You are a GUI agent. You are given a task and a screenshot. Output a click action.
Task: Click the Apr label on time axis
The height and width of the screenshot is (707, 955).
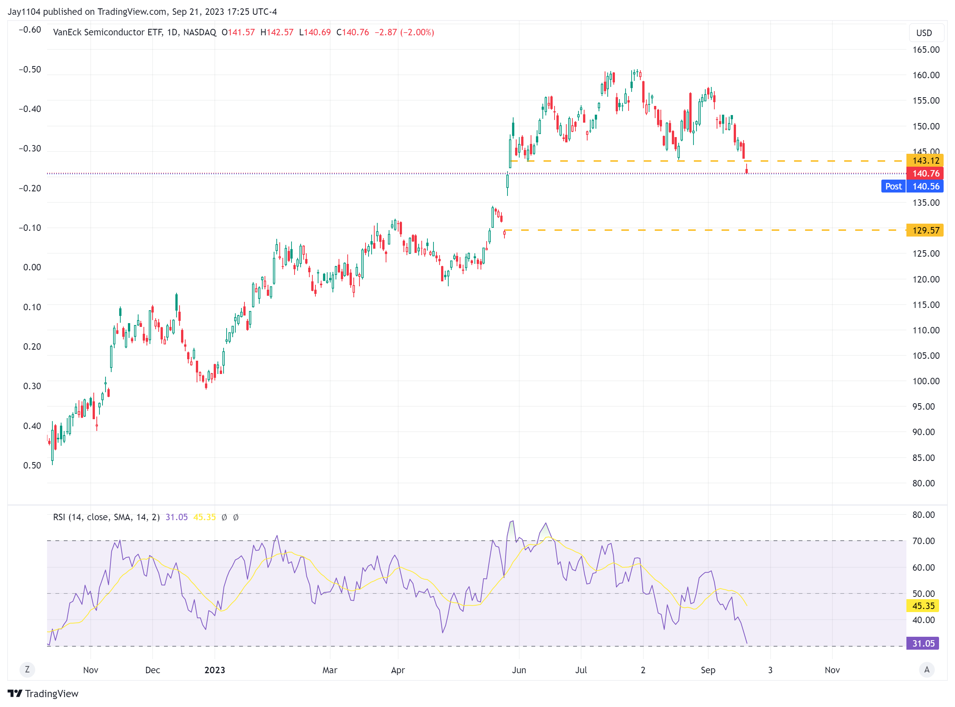398,670
